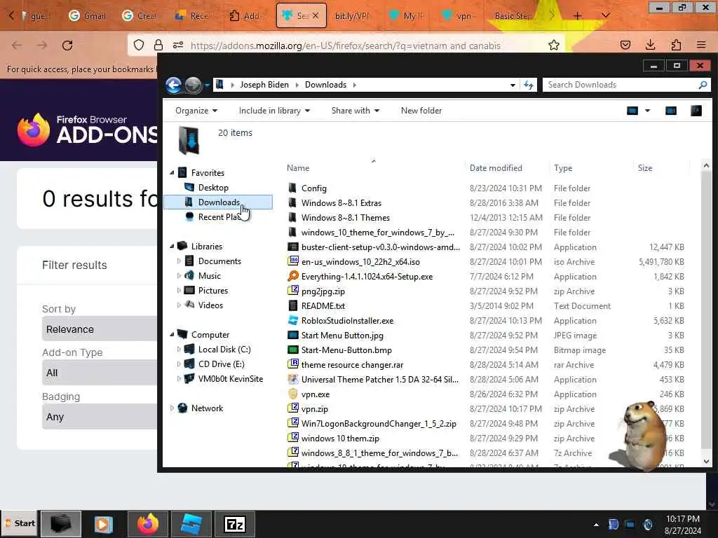
Task: Select en-us_windows_10_22h2_x64.iso file
Action: tap(360, 262)
